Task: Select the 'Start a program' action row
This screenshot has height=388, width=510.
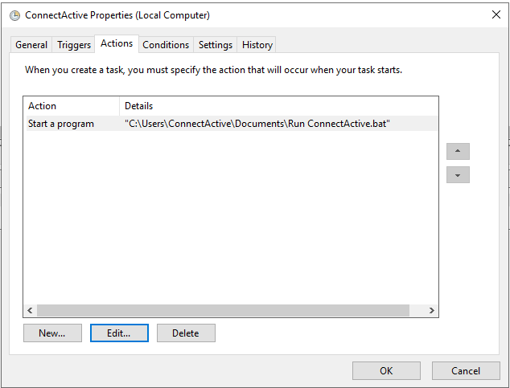Action: (232, 124)
